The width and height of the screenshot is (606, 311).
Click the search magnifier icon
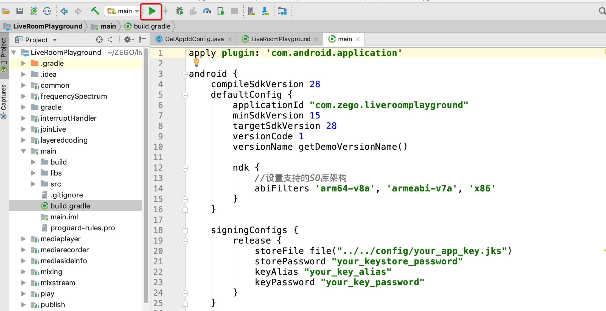click(x=602, y=11)
